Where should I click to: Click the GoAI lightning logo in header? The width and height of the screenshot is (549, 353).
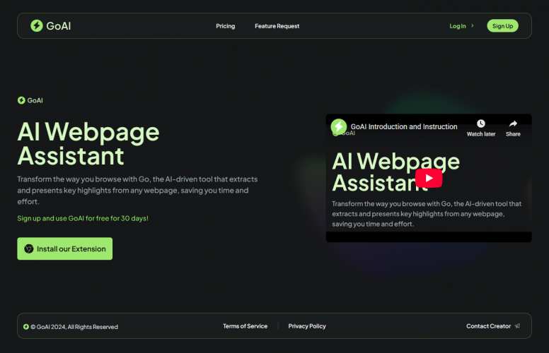click(36, 26)
